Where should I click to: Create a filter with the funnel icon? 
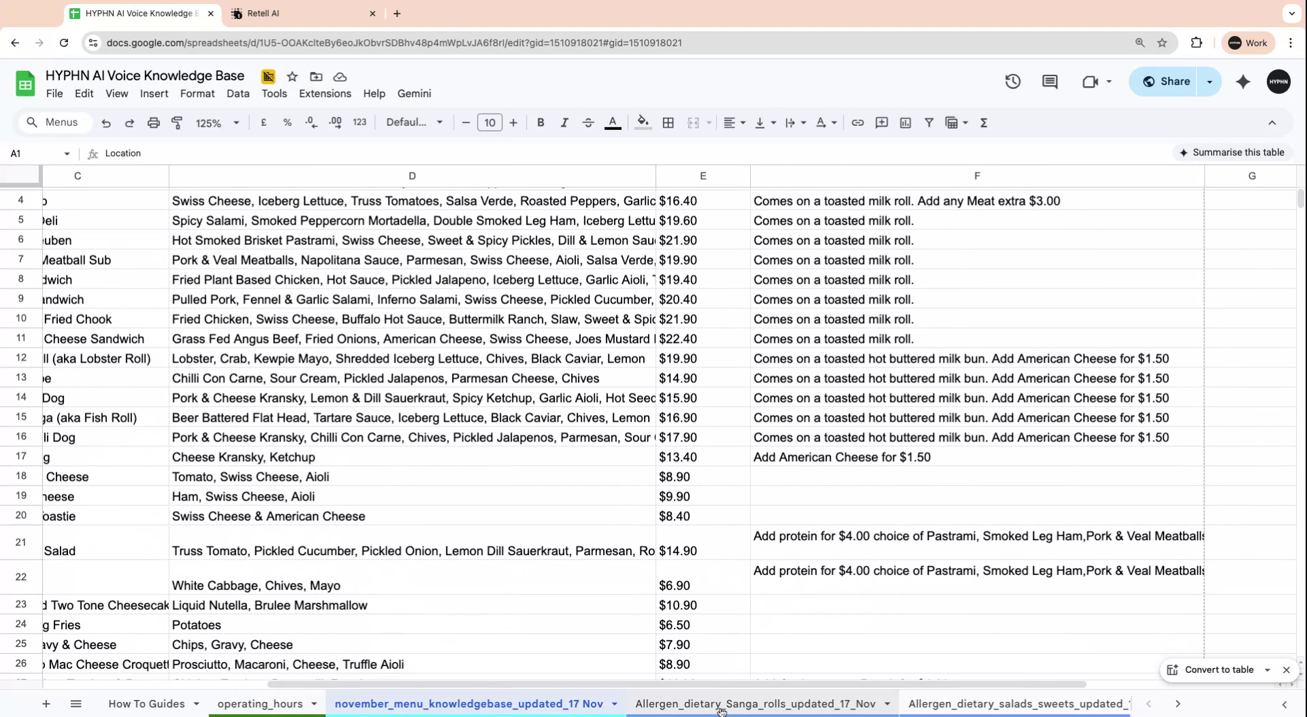[929, 122]
